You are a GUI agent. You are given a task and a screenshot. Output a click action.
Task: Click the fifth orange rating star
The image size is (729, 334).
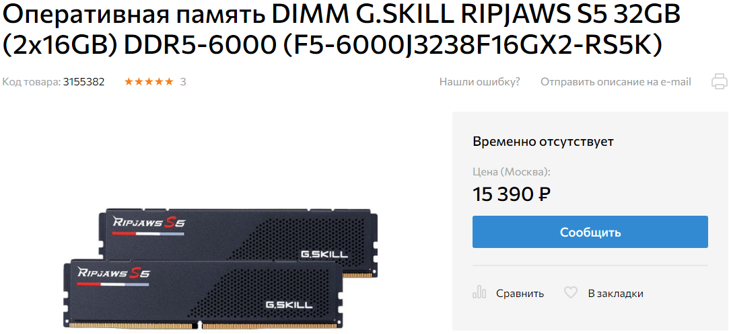(169, 82)
